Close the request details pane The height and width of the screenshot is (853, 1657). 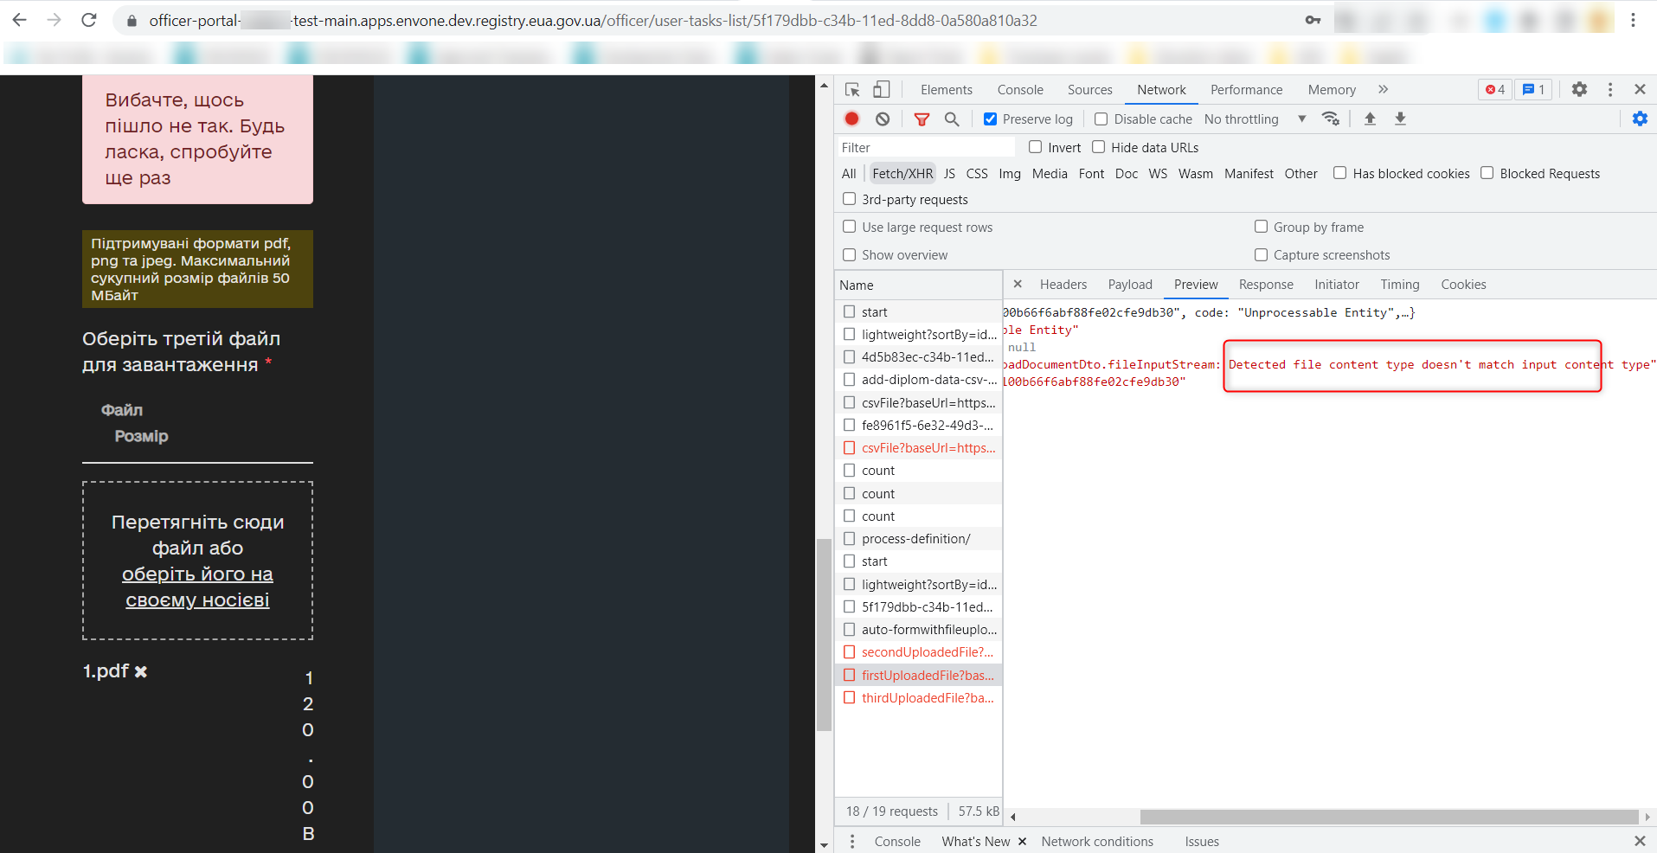click(x=1018, y=284)
